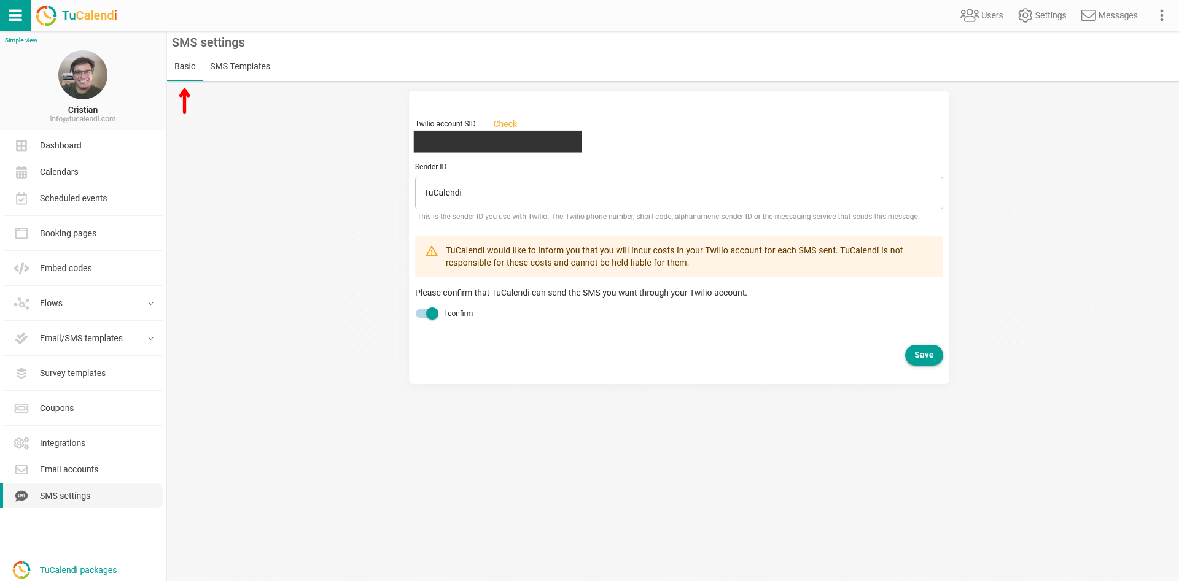Click the Calendars sidebar icon
Screen dimensions: 1179x581
coord(21,172)
